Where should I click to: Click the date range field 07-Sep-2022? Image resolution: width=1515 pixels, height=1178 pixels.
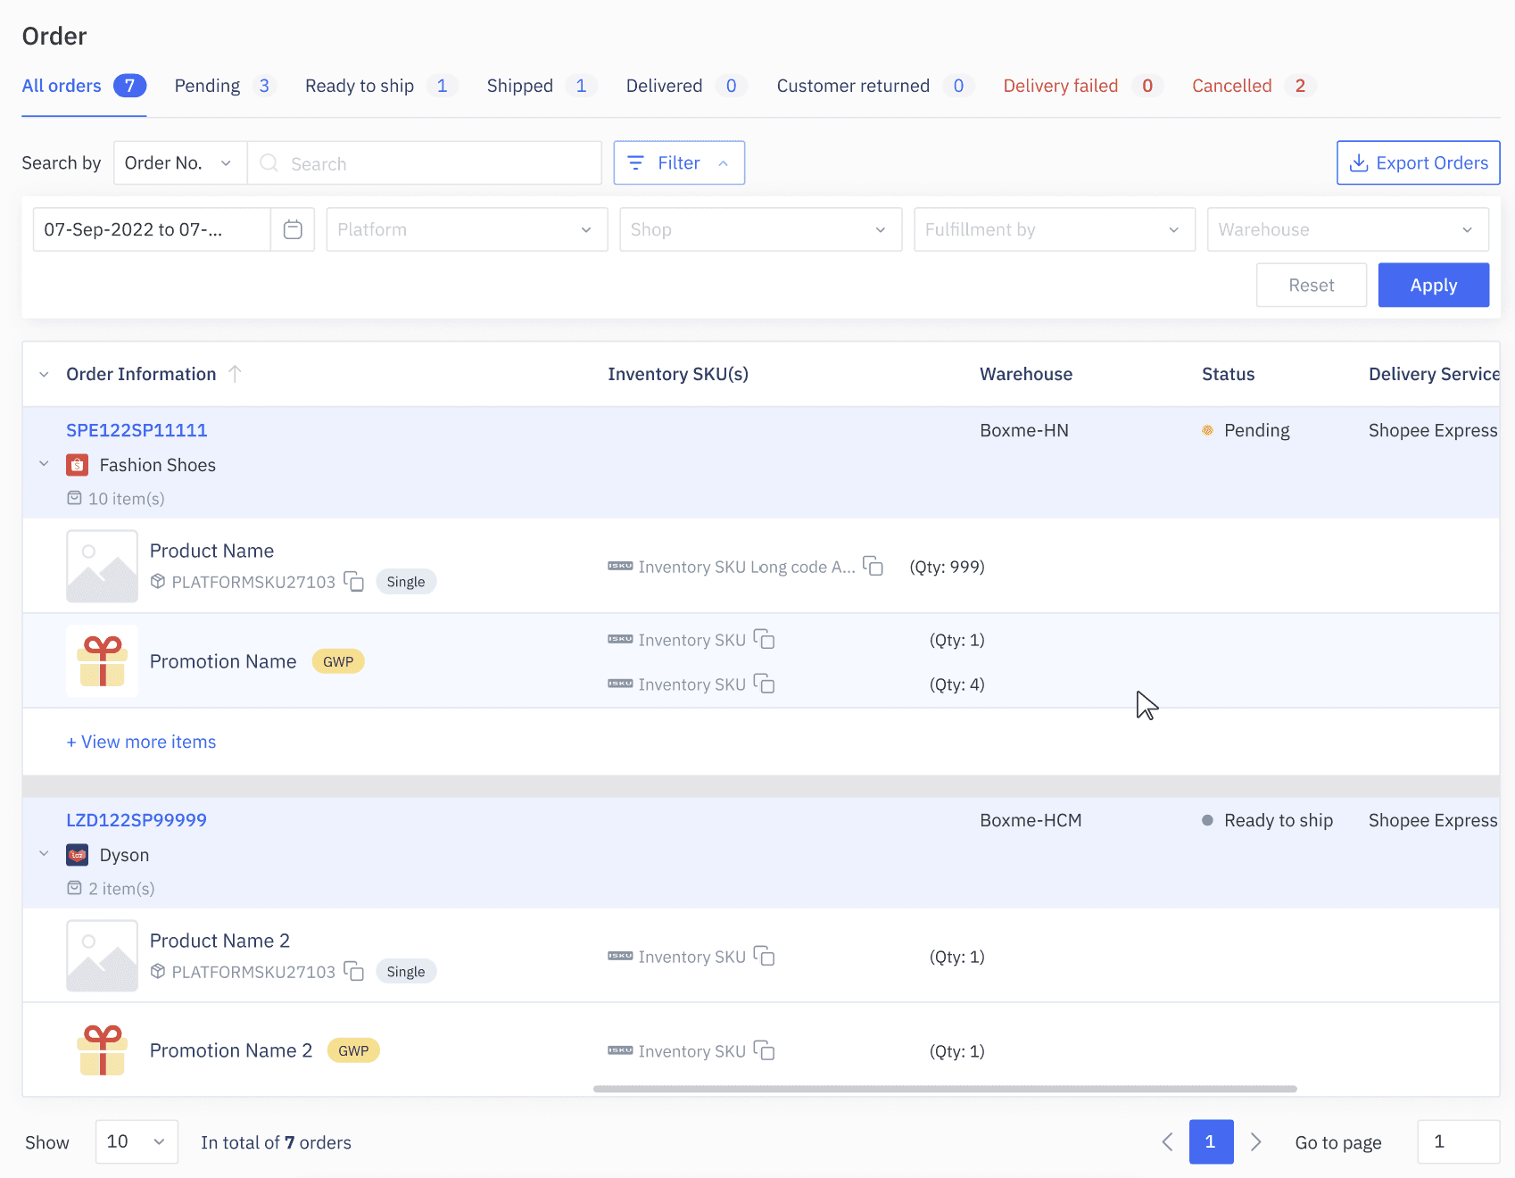[x=152, y=229]
